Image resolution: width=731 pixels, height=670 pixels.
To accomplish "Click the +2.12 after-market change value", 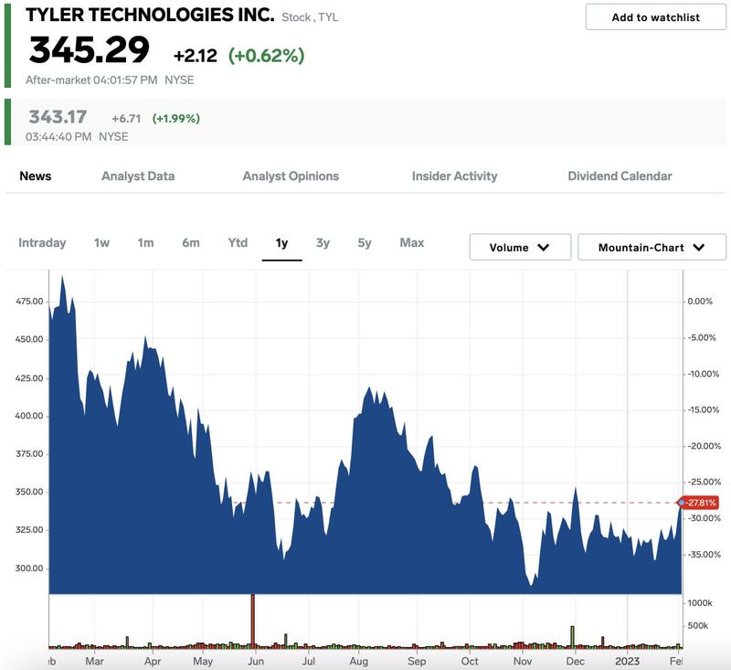I will (x=196, y=56).
